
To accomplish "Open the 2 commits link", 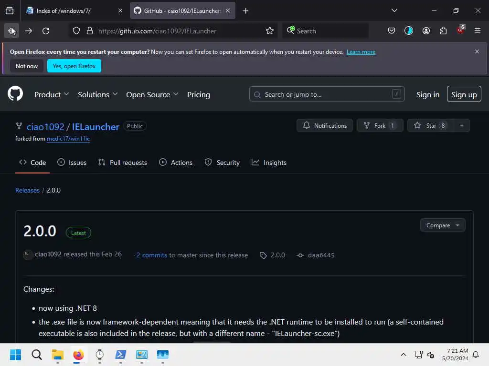I will tap(151, 255).
